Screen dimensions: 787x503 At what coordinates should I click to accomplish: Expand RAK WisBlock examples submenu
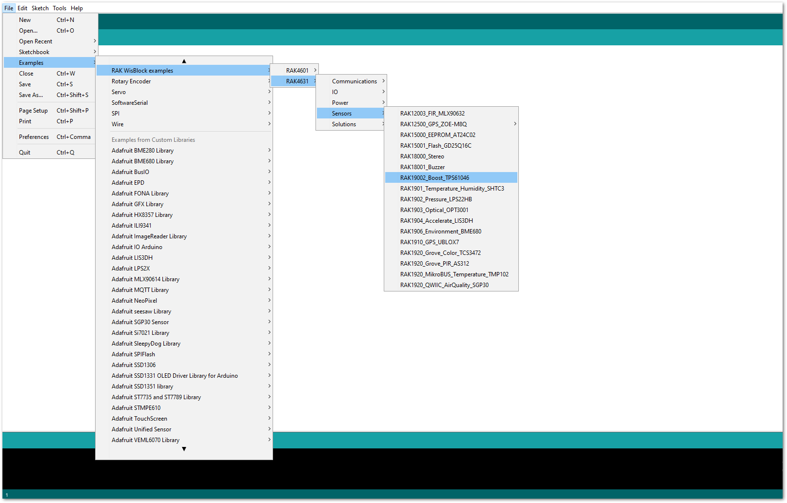pyautogui.click(x=184, y=71)
